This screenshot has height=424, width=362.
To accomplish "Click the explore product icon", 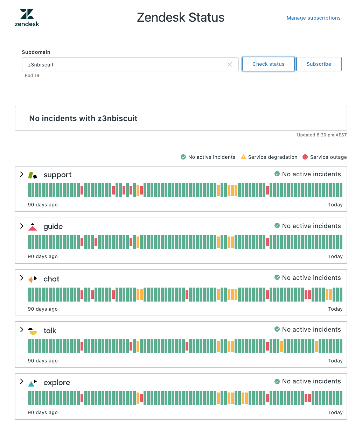I will tap(33, 383).
